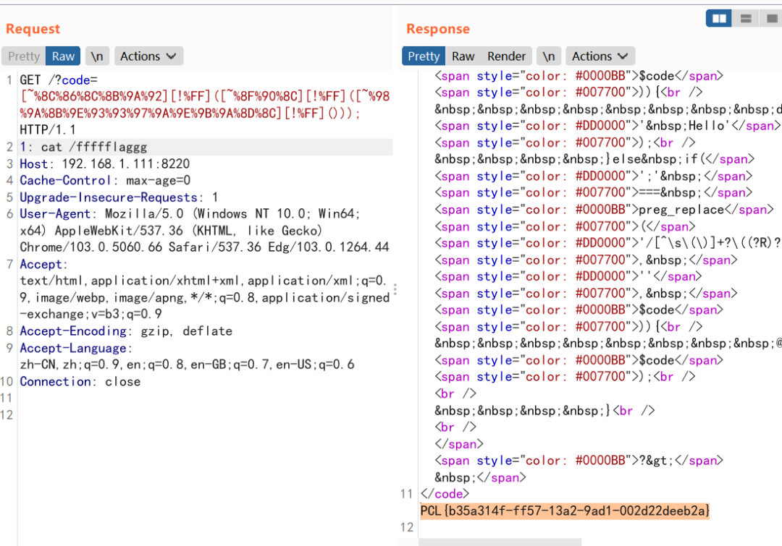
Task: Select the Pretty tab in Request panel
Action: tap(23, 56)
